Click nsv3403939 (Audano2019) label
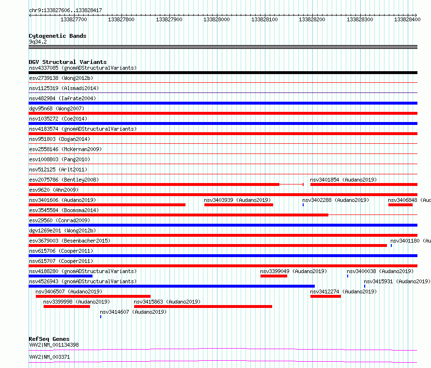This screenshot has width=431, height=368. pos(237,200)
